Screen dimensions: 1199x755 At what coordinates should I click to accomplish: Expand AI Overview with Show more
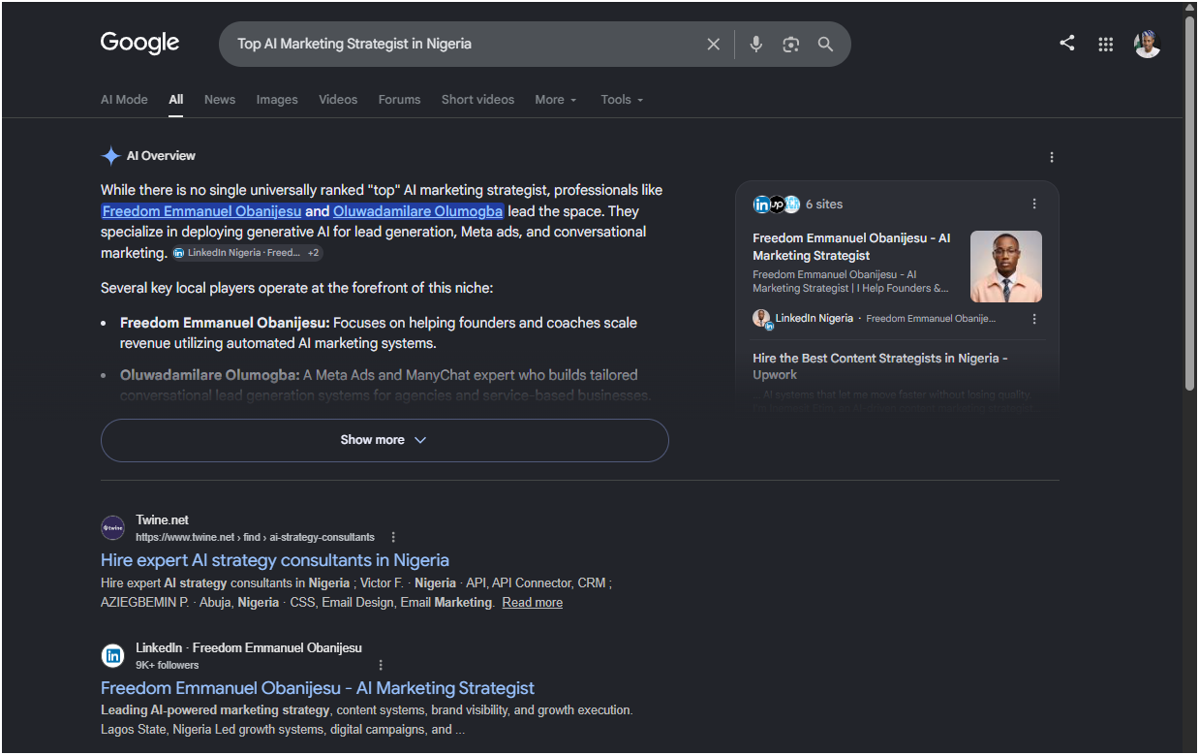(x=384, y=440)
